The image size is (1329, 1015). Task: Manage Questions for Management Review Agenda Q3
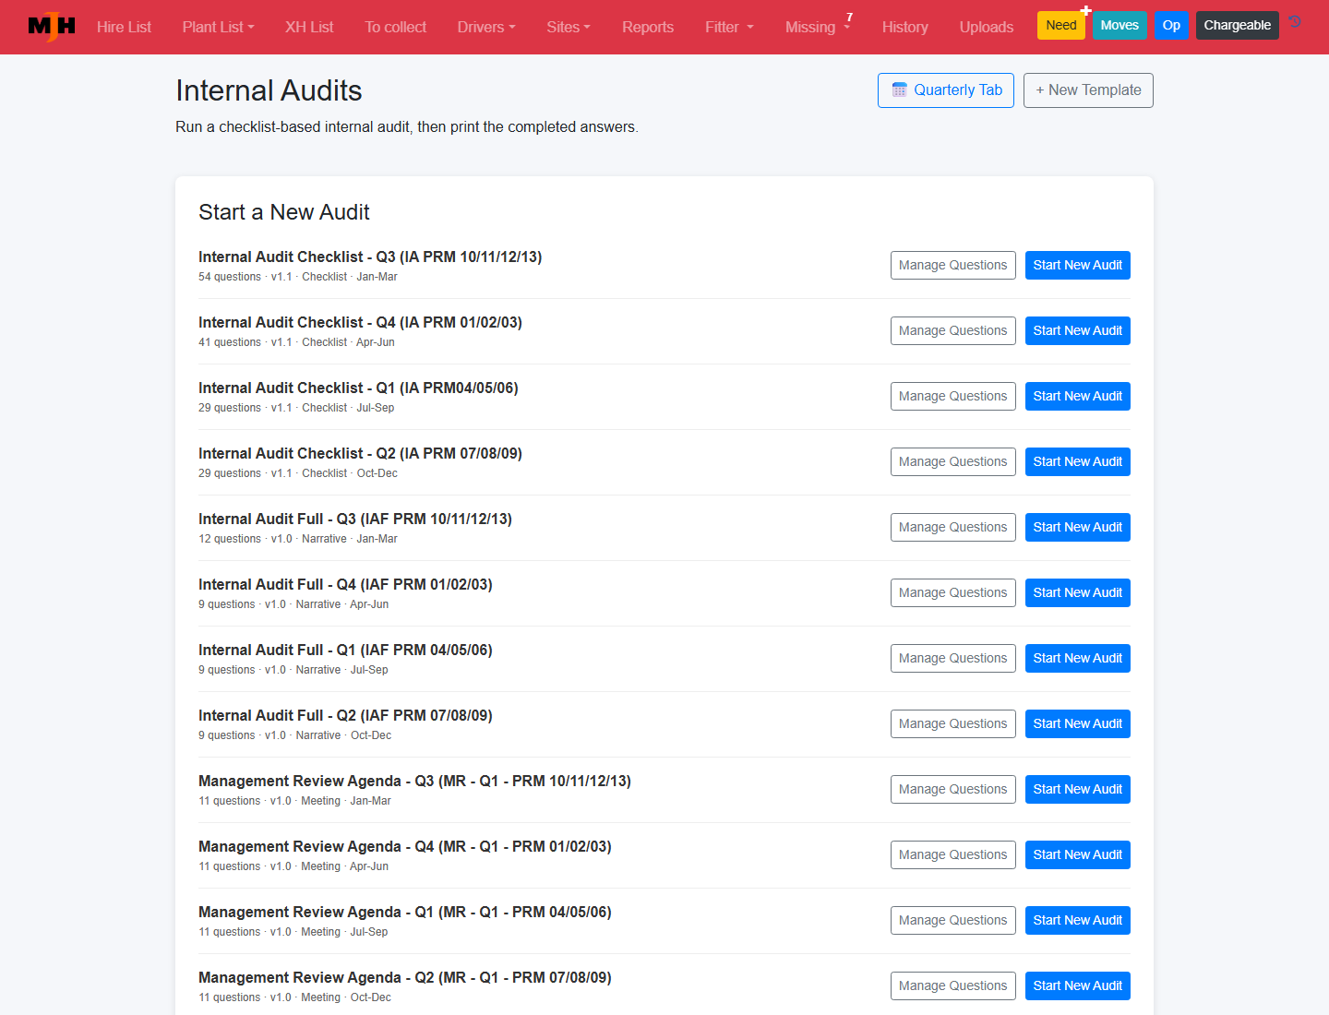[952, 789]
